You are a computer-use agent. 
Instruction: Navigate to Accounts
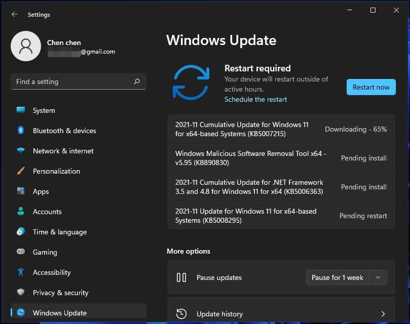tap(79, 212)
